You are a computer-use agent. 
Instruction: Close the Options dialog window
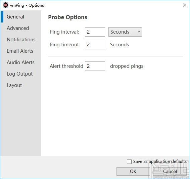coord(184,5)
